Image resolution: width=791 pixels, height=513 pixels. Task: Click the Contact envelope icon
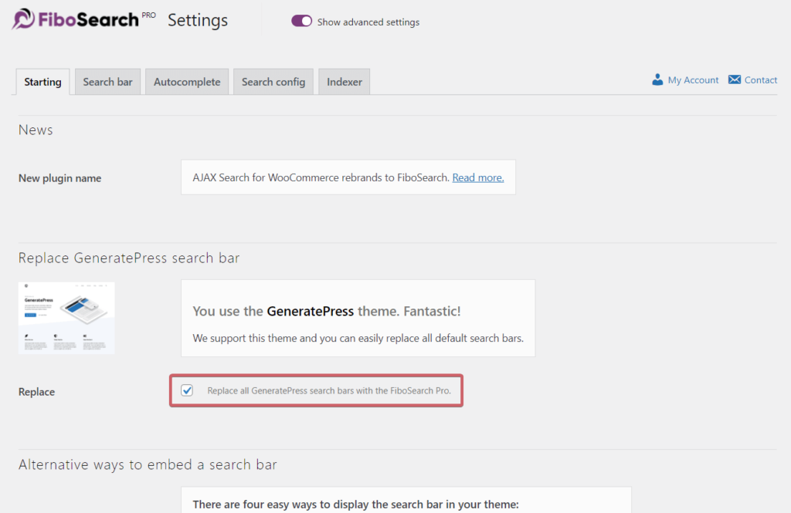click(735, 79)
